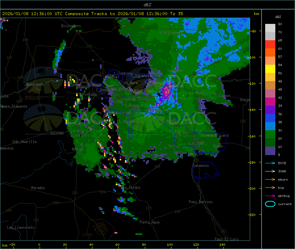Click the 'Bowen' map label
This screenshot has width=295, height=249.
tap(218, 146)
